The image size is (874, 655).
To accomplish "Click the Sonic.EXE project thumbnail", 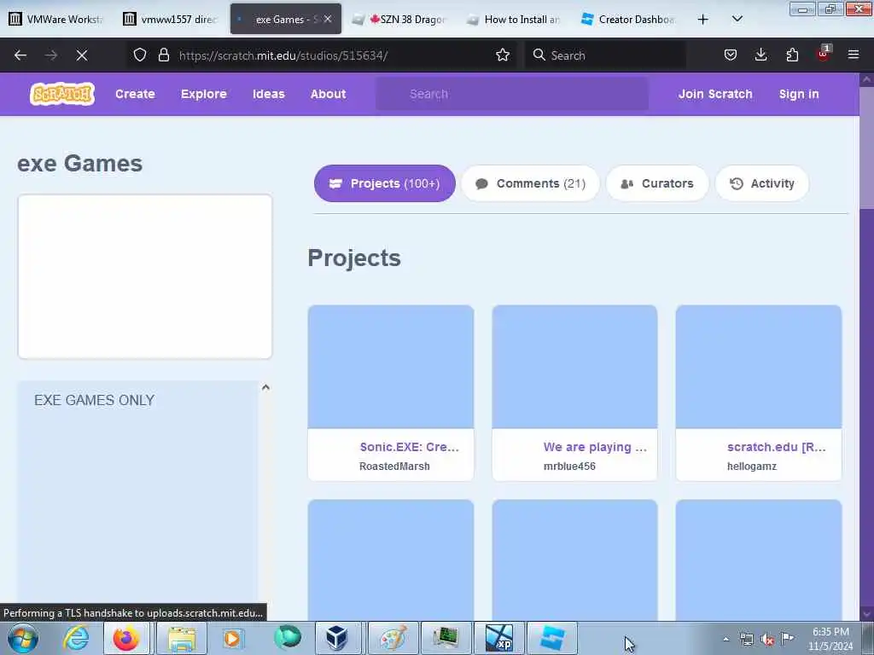I will [391, 367].
